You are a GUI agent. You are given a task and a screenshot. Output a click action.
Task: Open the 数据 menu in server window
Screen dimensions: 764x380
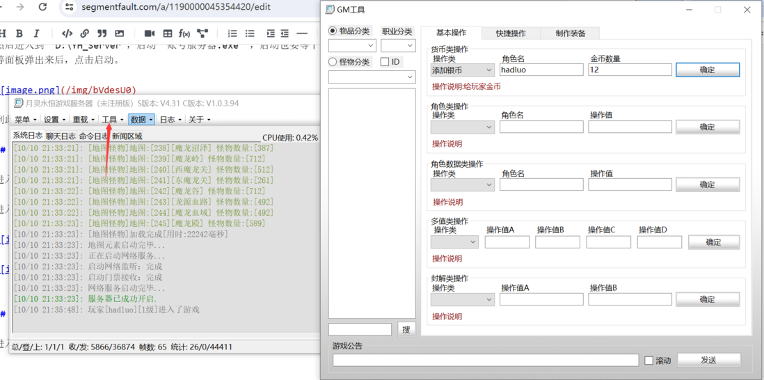point(142,120)
